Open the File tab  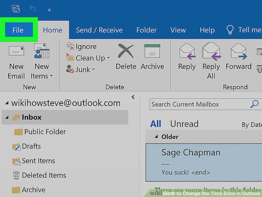tap(19, 30)
